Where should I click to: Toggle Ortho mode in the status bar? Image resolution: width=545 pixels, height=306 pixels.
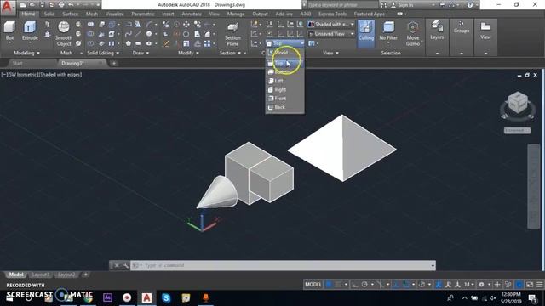coord(354,285)
